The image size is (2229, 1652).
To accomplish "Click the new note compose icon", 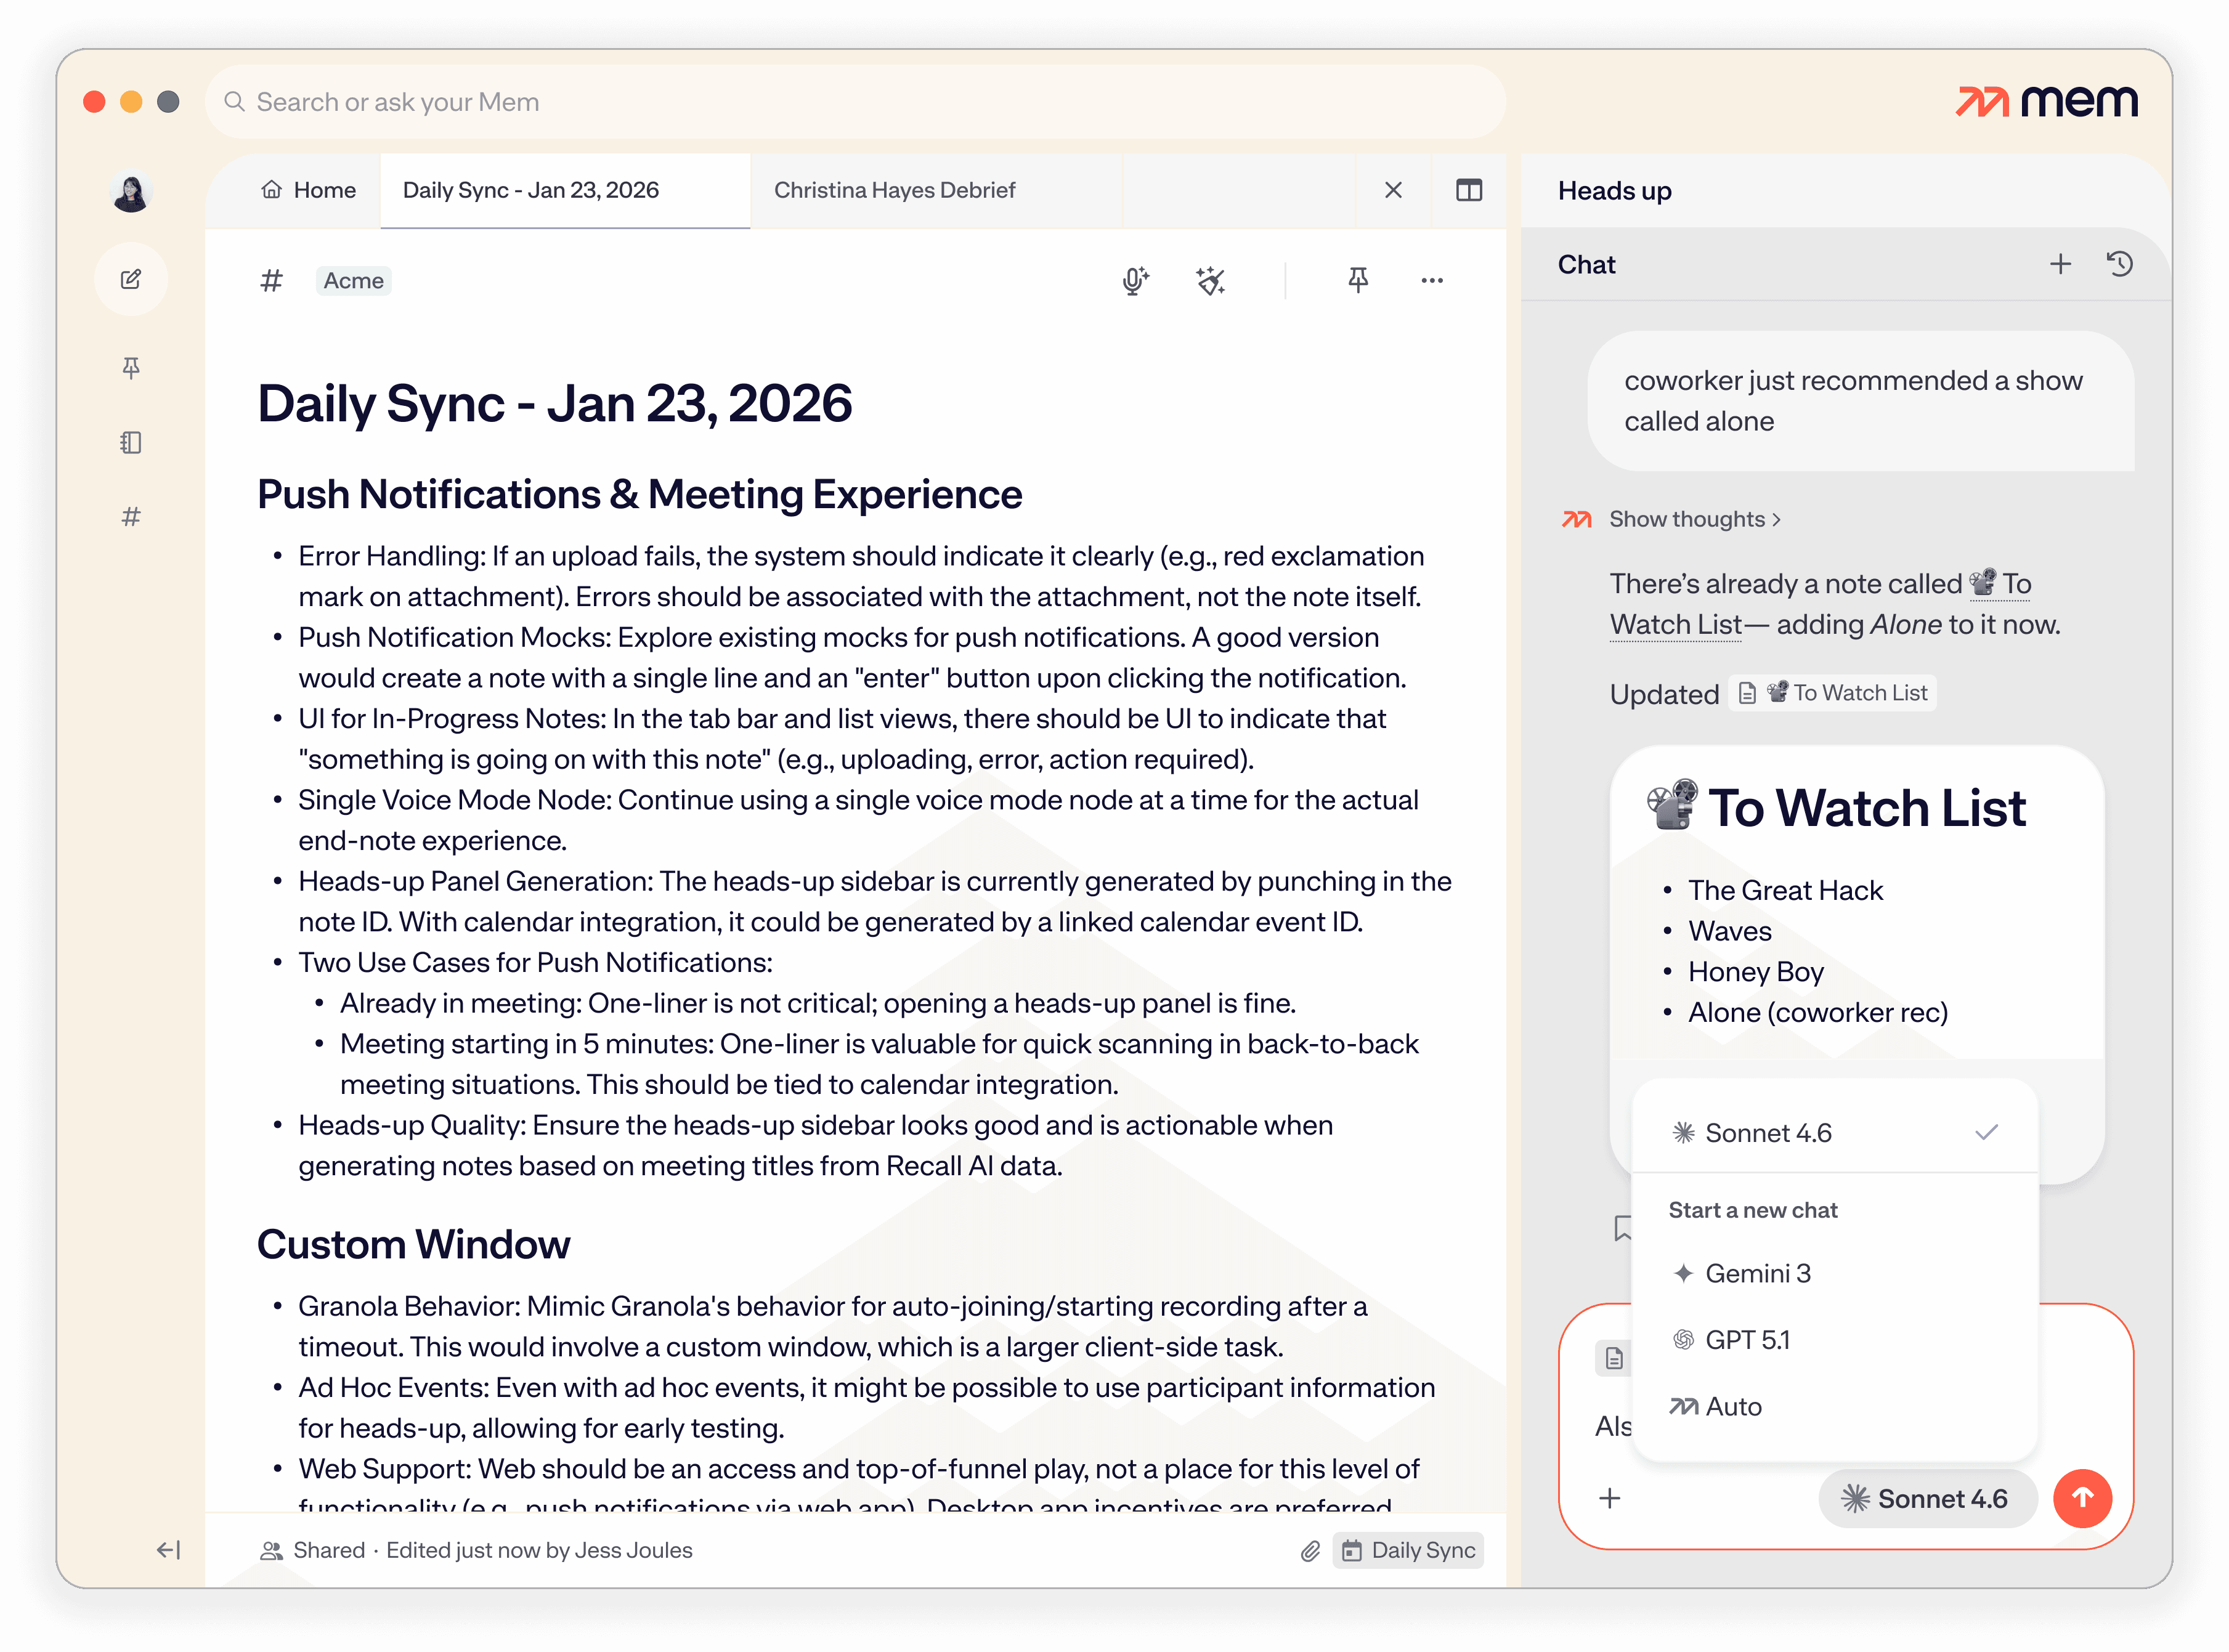I will click(131, 279).
